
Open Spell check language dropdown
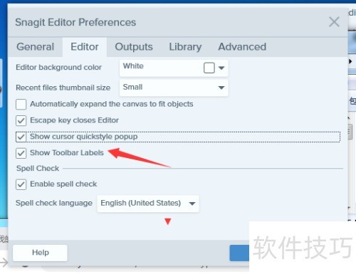pyautogui.click(x=148, y=204)
